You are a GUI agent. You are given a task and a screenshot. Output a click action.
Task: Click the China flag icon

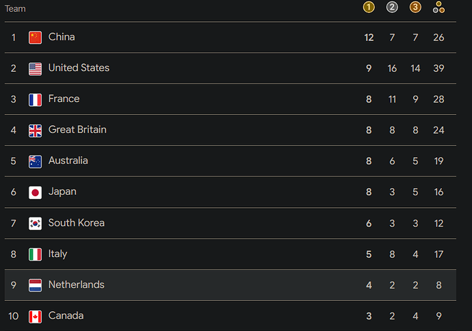click(x=35, y=38)
